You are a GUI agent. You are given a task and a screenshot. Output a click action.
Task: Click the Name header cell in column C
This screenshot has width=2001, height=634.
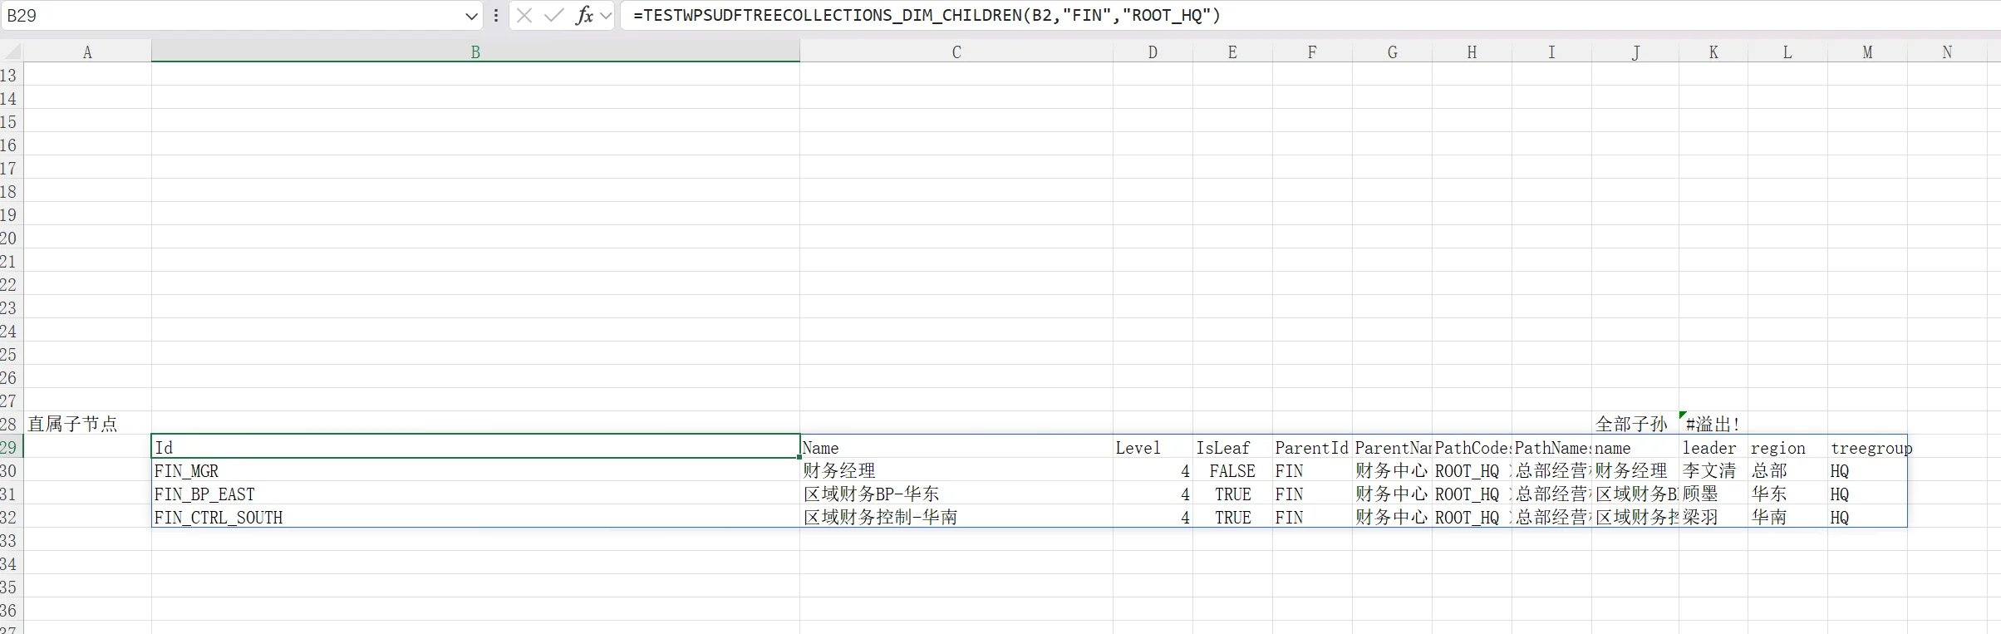[956, 447]
